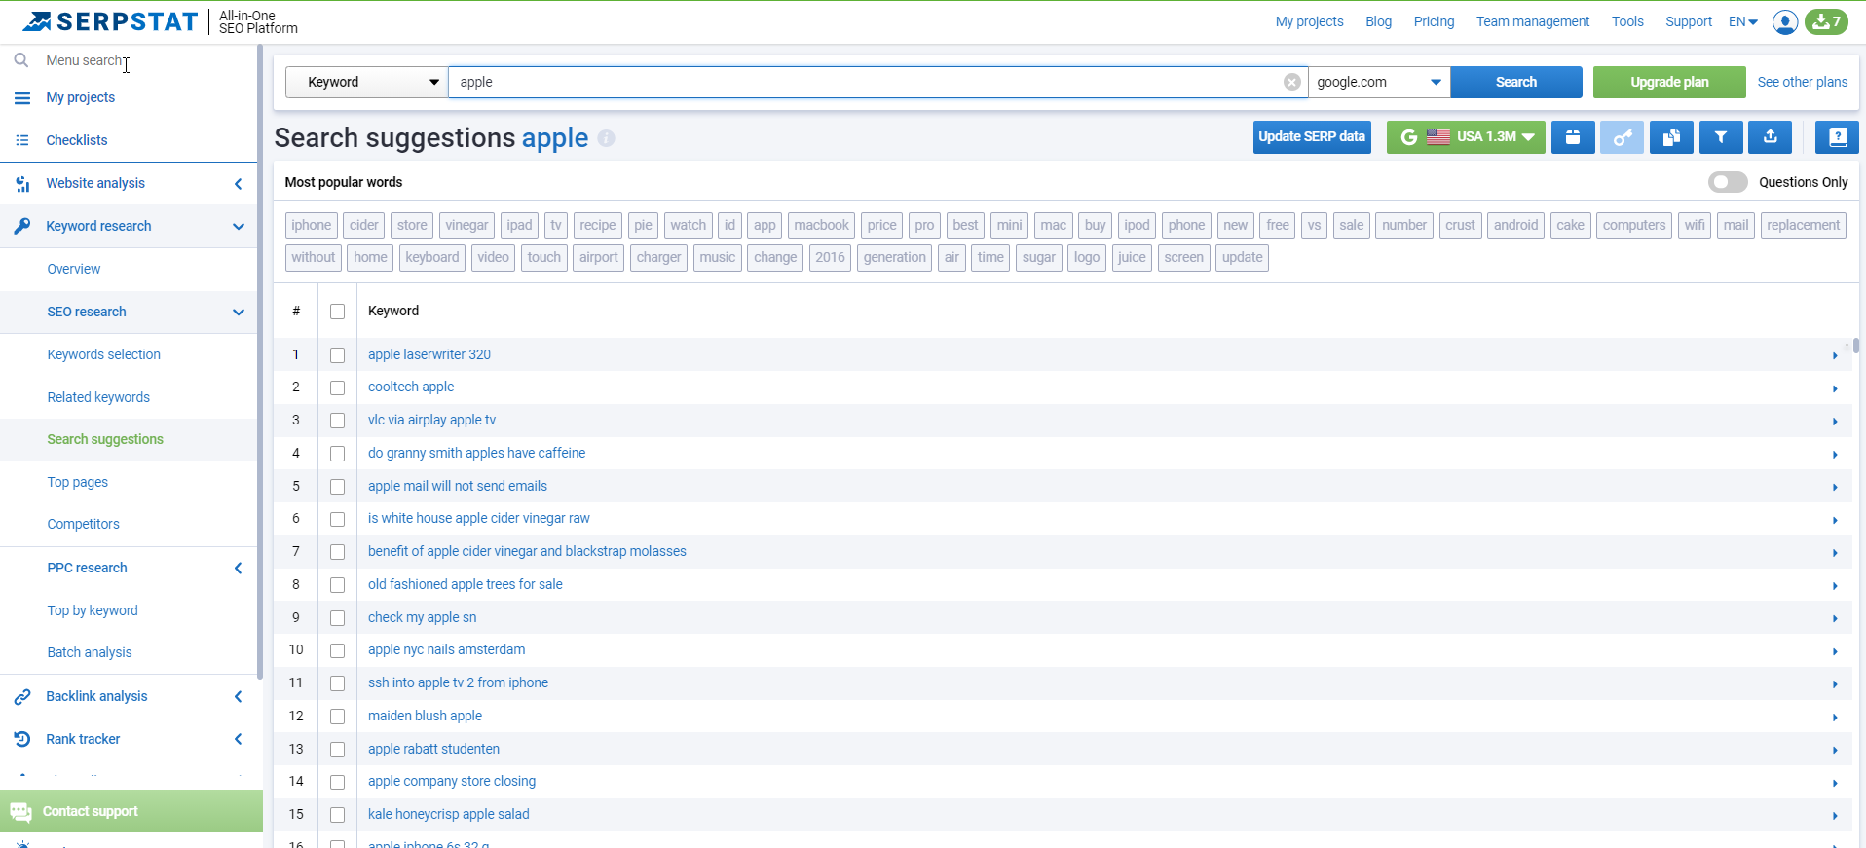1866x848 pixels.
Task: Toggle the Questions Only switch
Action: point(1728,182)
